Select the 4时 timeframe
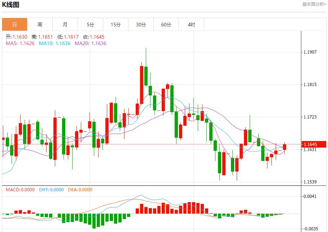The image size is (328, 232). click(191, 24)
